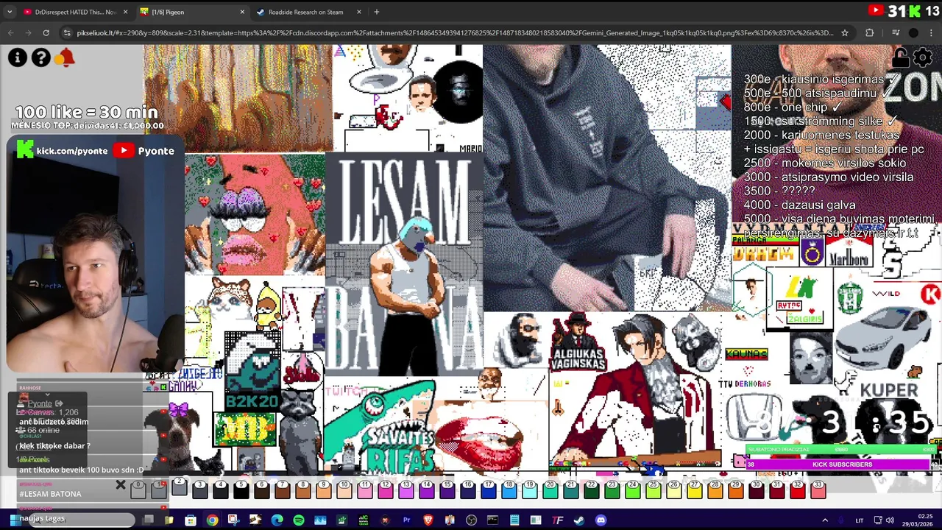Pick brown palette color number 7
The height and width of the screenshot is (530, 942).
pyautogui.click(x=282, y=490)
